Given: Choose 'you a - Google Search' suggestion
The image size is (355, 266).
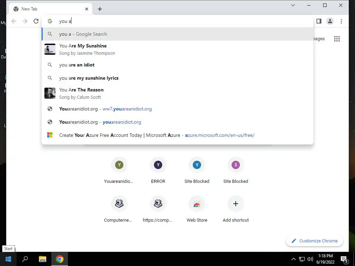Looking at the screenshot, I should (x=178, y=34).
